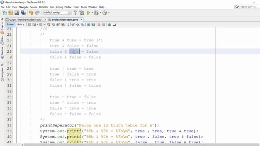
Task: Click the Uncomment lines editor icon
Action: point(114,24)
